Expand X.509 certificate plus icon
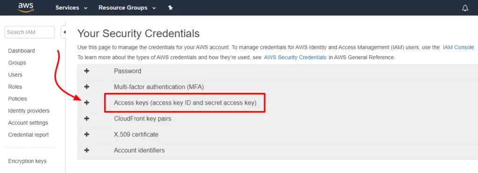 pos(87,134)
